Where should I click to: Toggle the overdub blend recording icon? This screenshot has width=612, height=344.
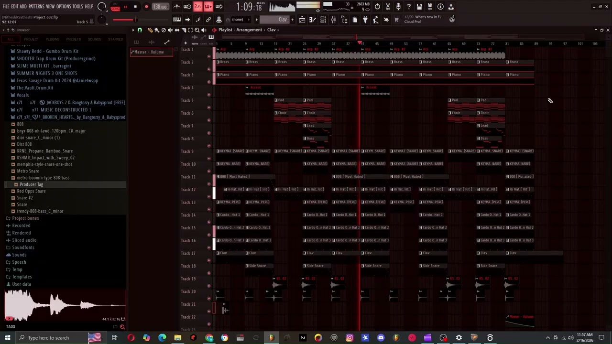coord(208,7)
